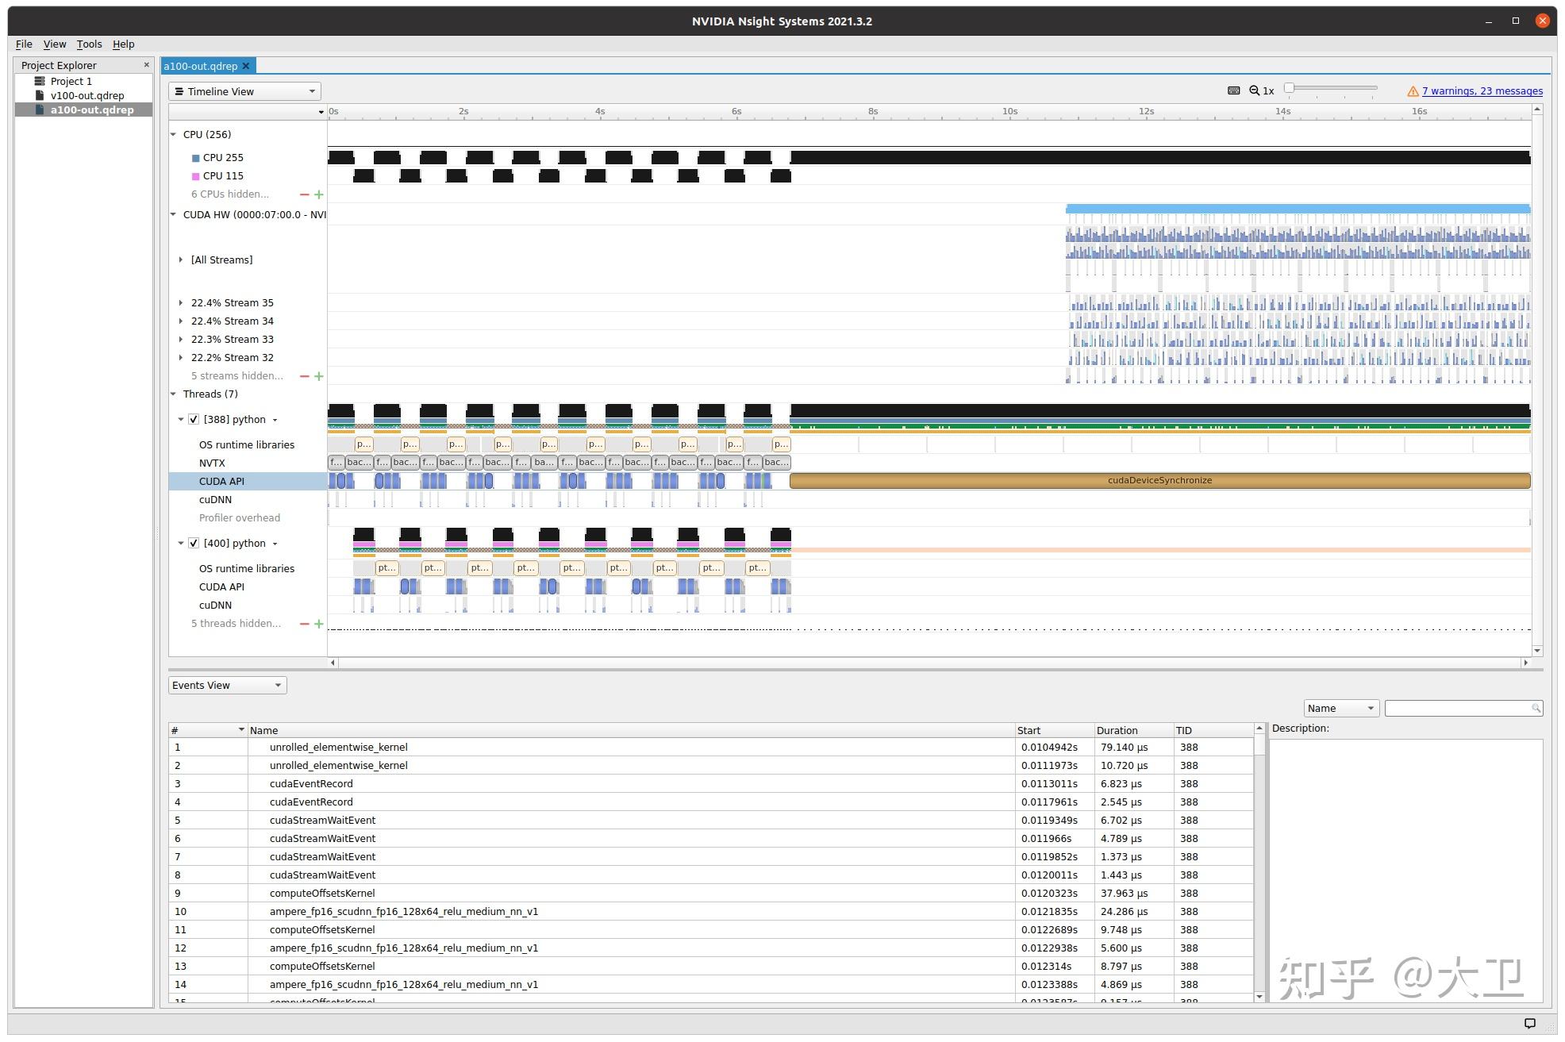The image size is (1565, 1042).
Task: Open the Tools menu
Action: tap(89, 44)
